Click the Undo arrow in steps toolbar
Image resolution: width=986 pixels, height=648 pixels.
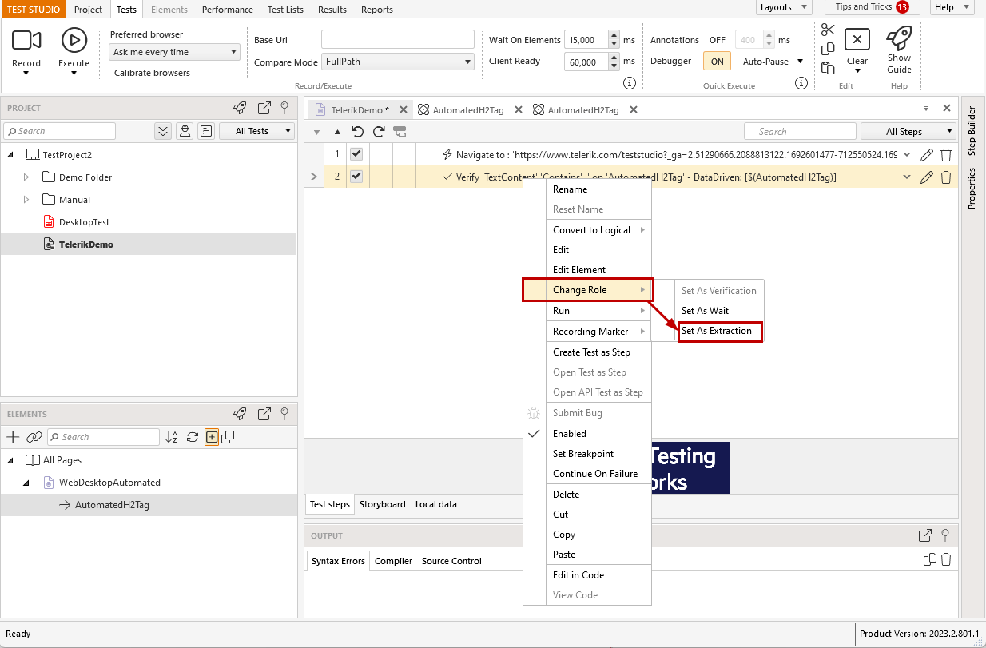(x=358, y=131)
